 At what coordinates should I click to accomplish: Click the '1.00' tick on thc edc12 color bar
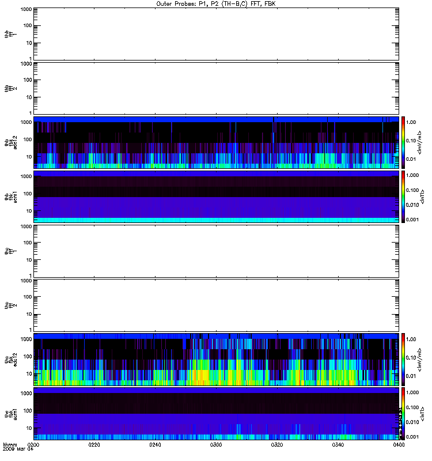tap(411, 339)
